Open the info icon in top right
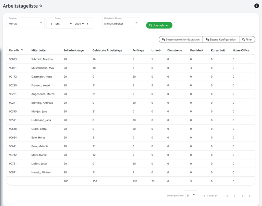 point(257,6)
